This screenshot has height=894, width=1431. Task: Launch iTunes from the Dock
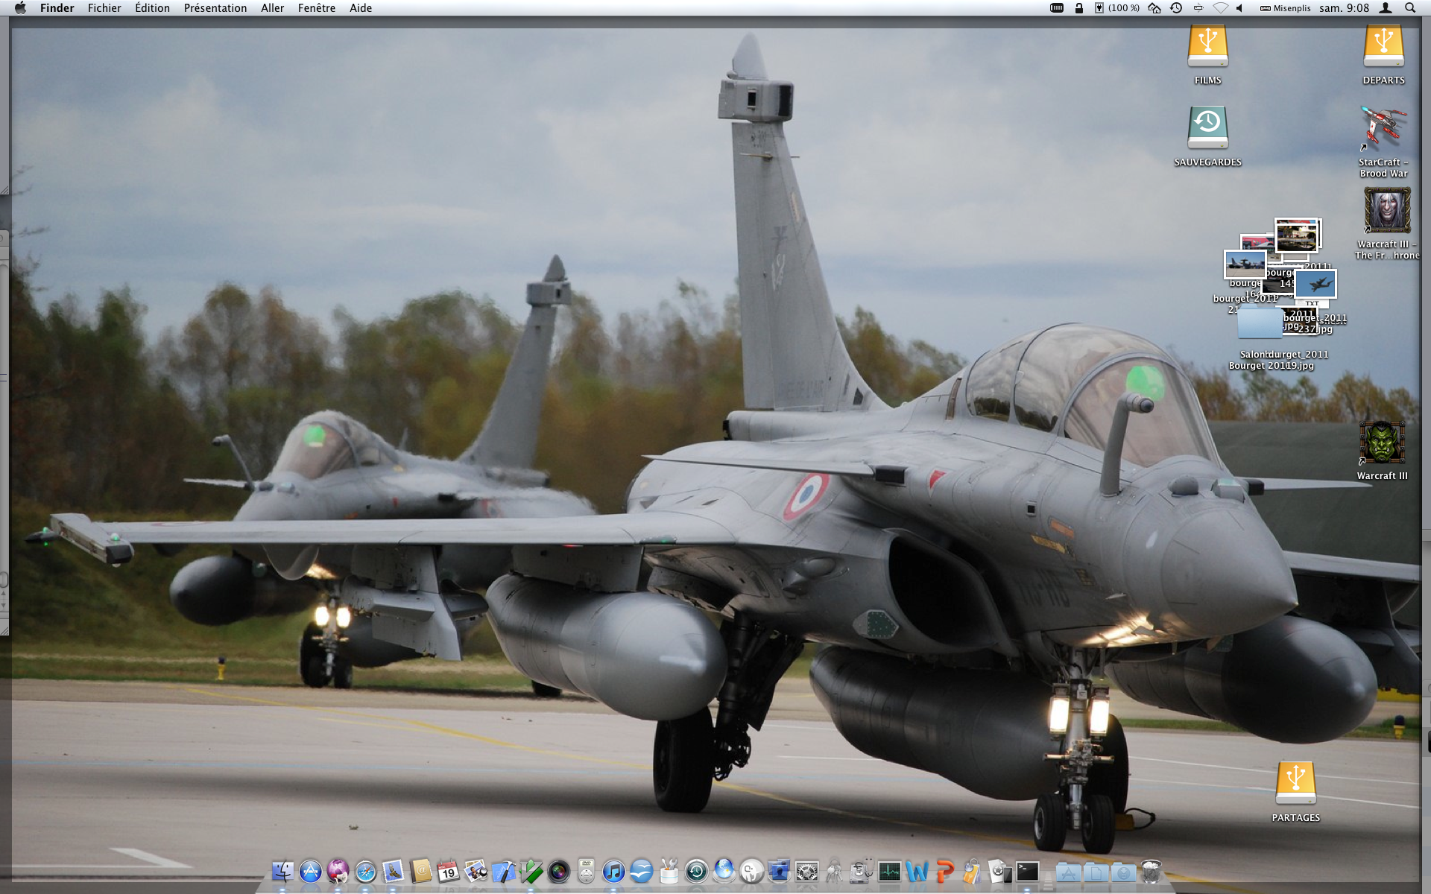point(613,871)
